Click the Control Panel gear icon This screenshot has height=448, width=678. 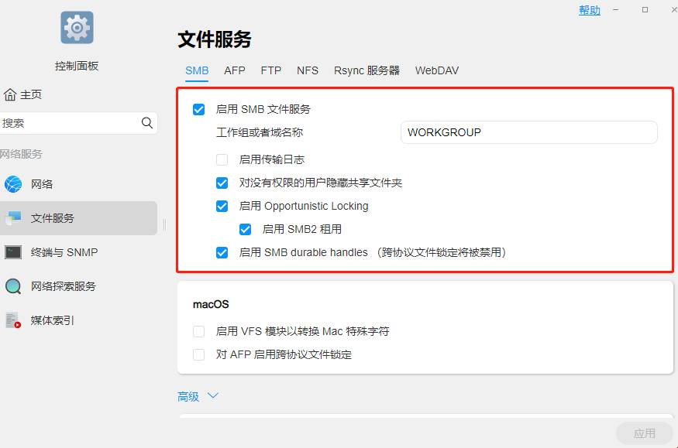point(77,28)
